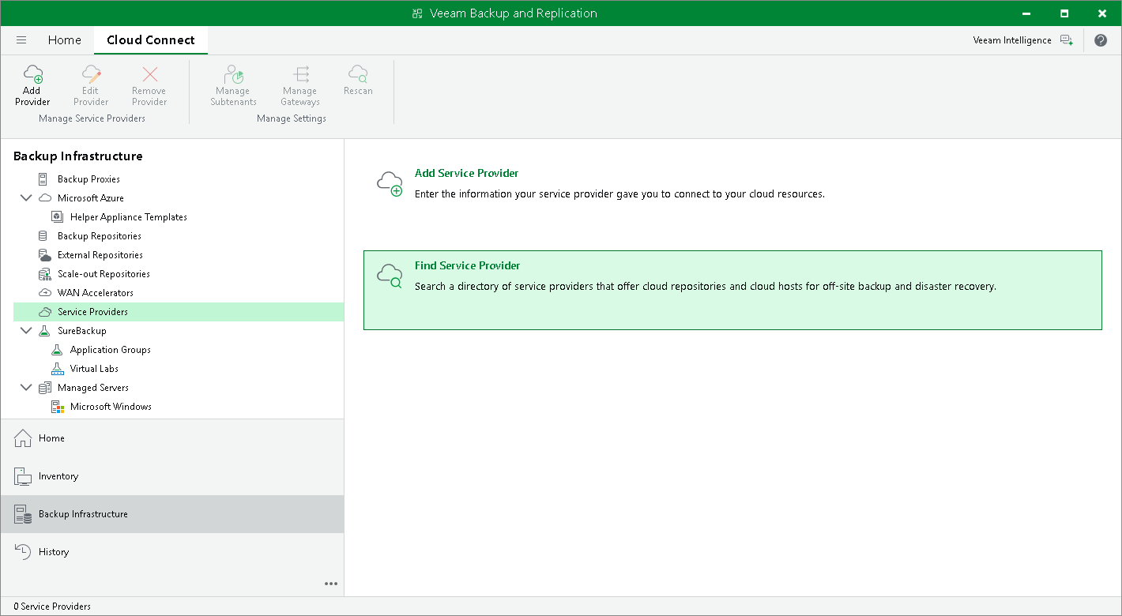
Task: Open the Veeam Intelligence assistant
Action: [x=1022, y=40]
